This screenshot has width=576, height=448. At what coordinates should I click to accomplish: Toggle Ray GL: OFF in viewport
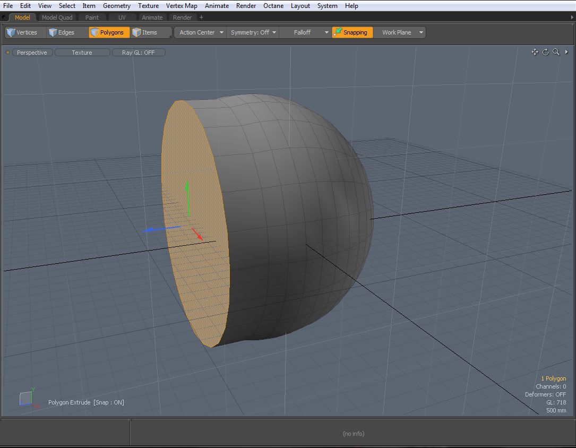pos(139,53)
